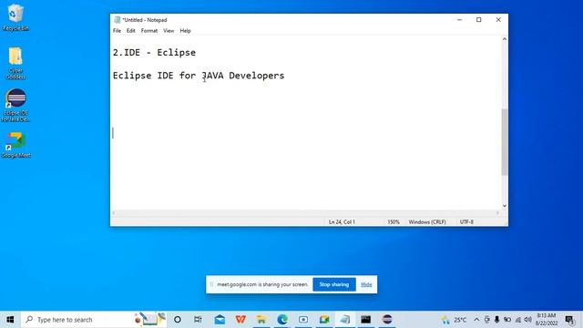Minimize the Notepad window
Screen dimensions: 583x328
tap(459, 20)
